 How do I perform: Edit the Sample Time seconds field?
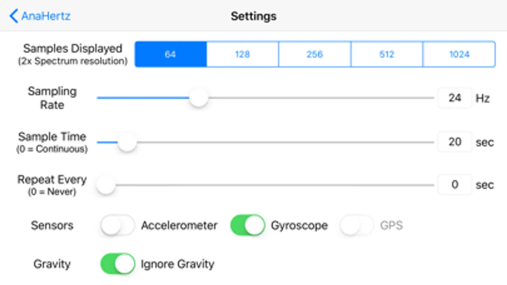click(x=454, y=142)
